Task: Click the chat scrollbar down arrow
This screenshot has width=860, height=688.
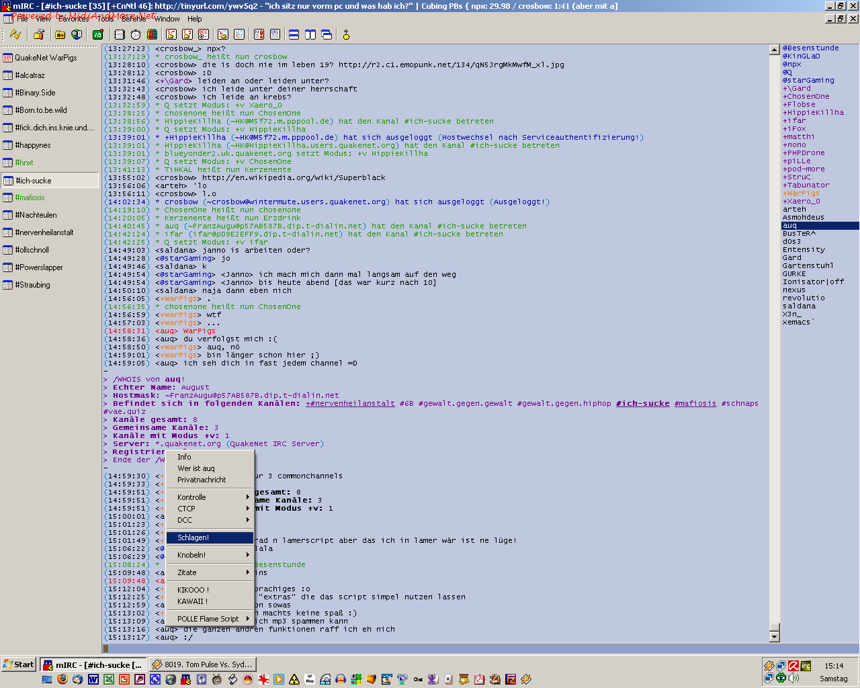Action: (774, 636)
